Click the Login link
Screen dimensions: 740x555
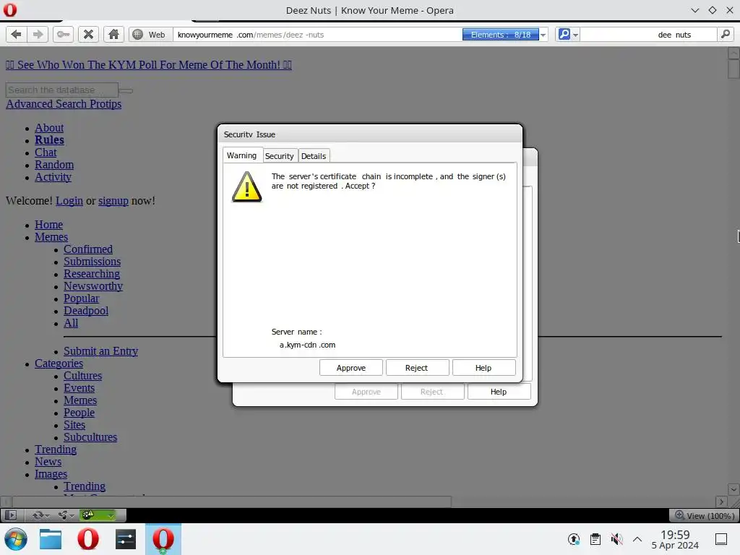click(69, 201)
